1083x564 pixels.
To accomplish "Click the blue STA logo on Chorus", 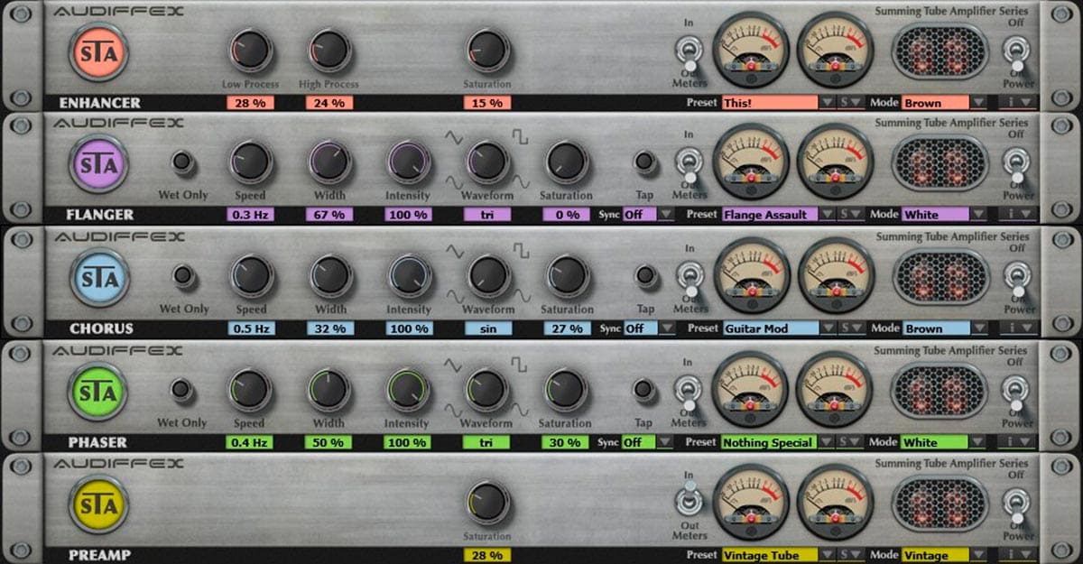I will click(x=99, y=278).
